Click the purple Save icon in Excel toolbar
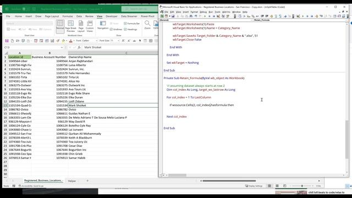The height and width of the screenshot is (198, 352). coord(7,41)
